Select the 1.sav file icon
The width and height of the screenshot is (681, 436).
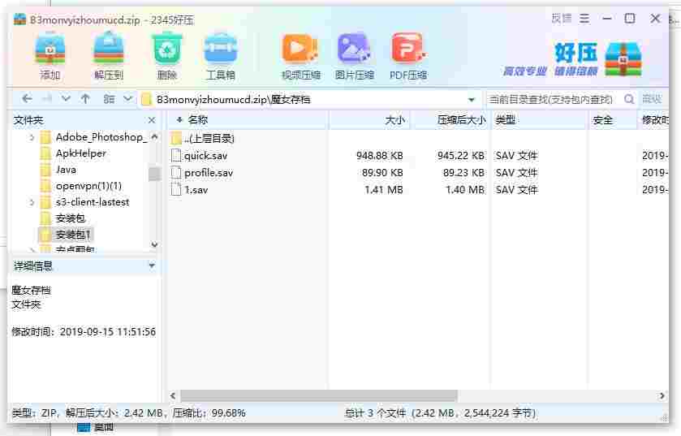click(x=176, y=189)
